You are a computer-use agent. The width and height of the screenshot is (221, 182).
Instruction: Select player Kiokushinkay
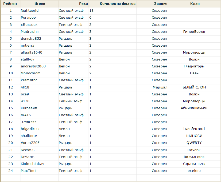coord(32,164)
